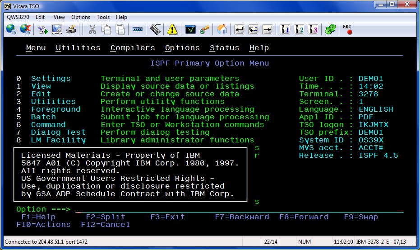
Task: Open the Help menu in window menu bar
Action: pos(121,17)
